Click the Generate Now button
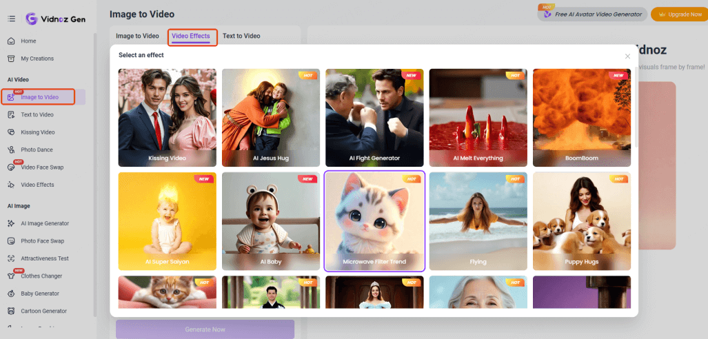Image resolution: width=708 pixels, height=339 pixels. tap(205, 329)
